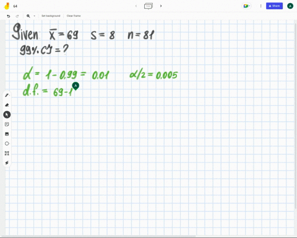Open the account avatar profile
This screenshot has height=238, width=297.
[290, 6]
